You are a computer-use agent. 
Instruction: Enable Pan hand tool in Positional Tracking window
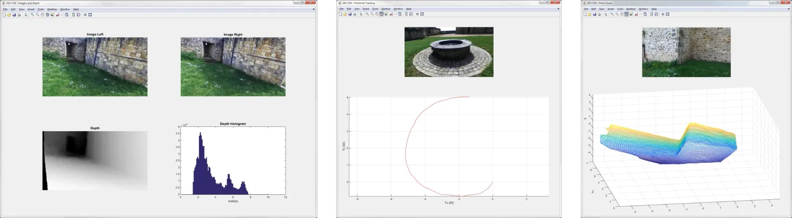377,14
